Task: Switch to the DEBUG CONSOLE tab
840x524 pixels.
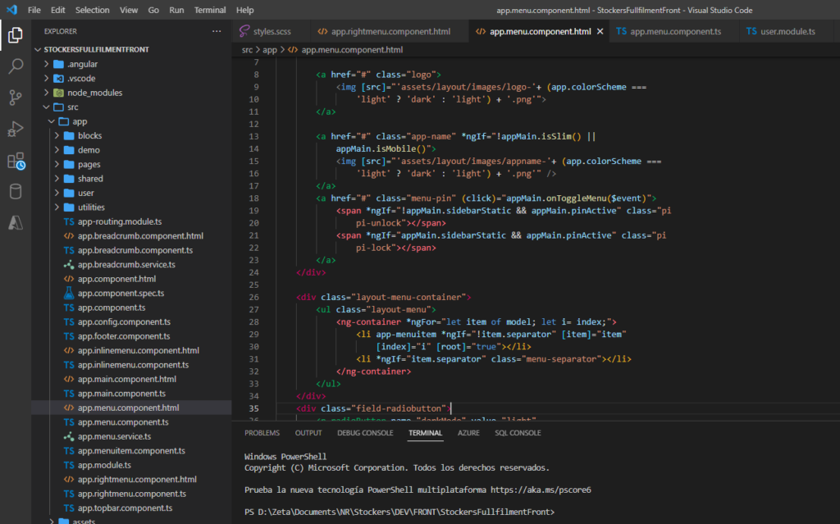Action: [365, 433]
